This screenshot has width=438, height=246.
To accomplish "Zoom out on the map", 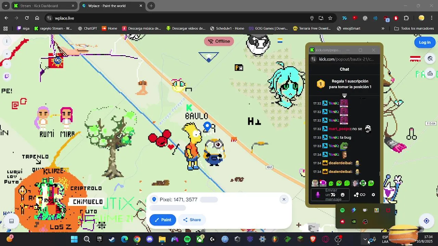I will [7, 64].
